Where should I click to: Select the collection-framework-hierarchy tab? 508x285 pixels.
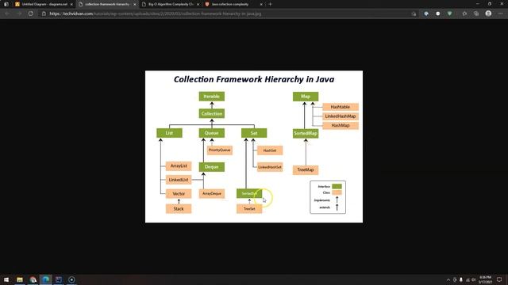[x=108, y=4]
